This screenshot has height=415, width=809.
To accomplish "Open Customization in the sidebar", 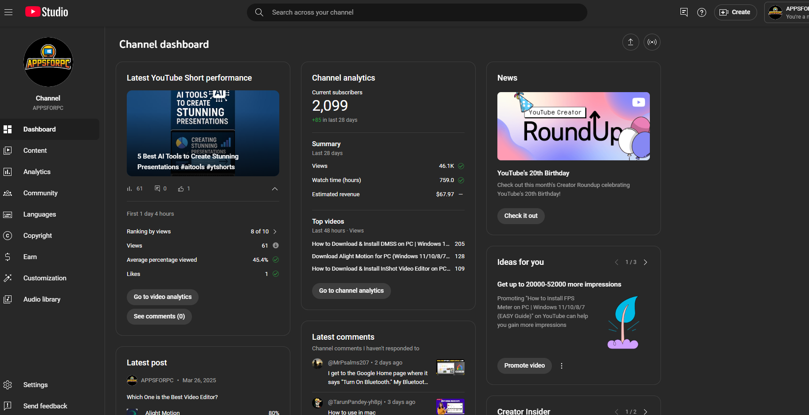I will pyautogui.click(x=50, y=278).
